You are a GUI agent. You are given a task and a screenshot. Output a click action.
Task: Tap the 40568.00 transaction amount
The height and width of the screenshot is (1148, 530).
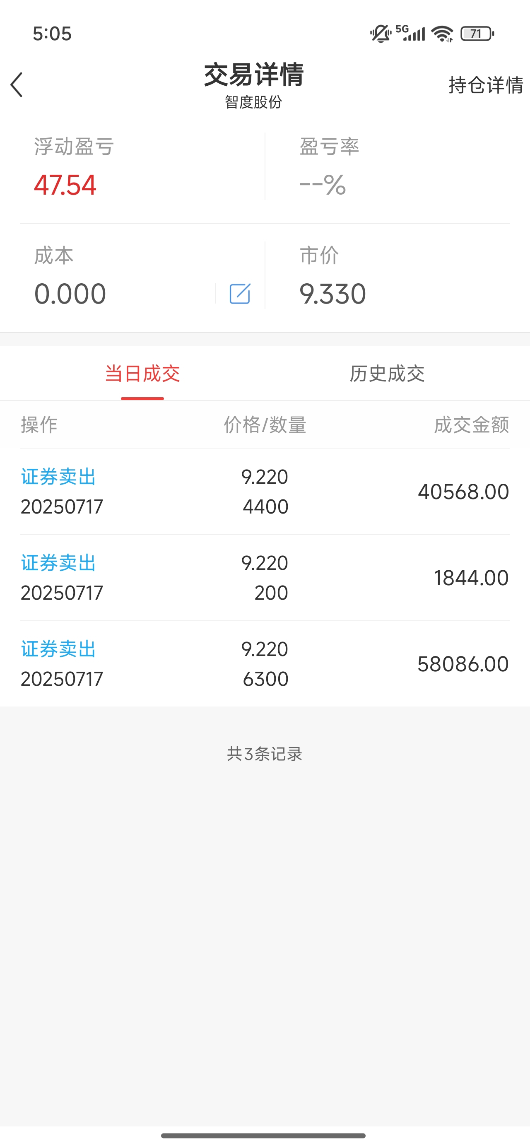click(x=464, y=492)
